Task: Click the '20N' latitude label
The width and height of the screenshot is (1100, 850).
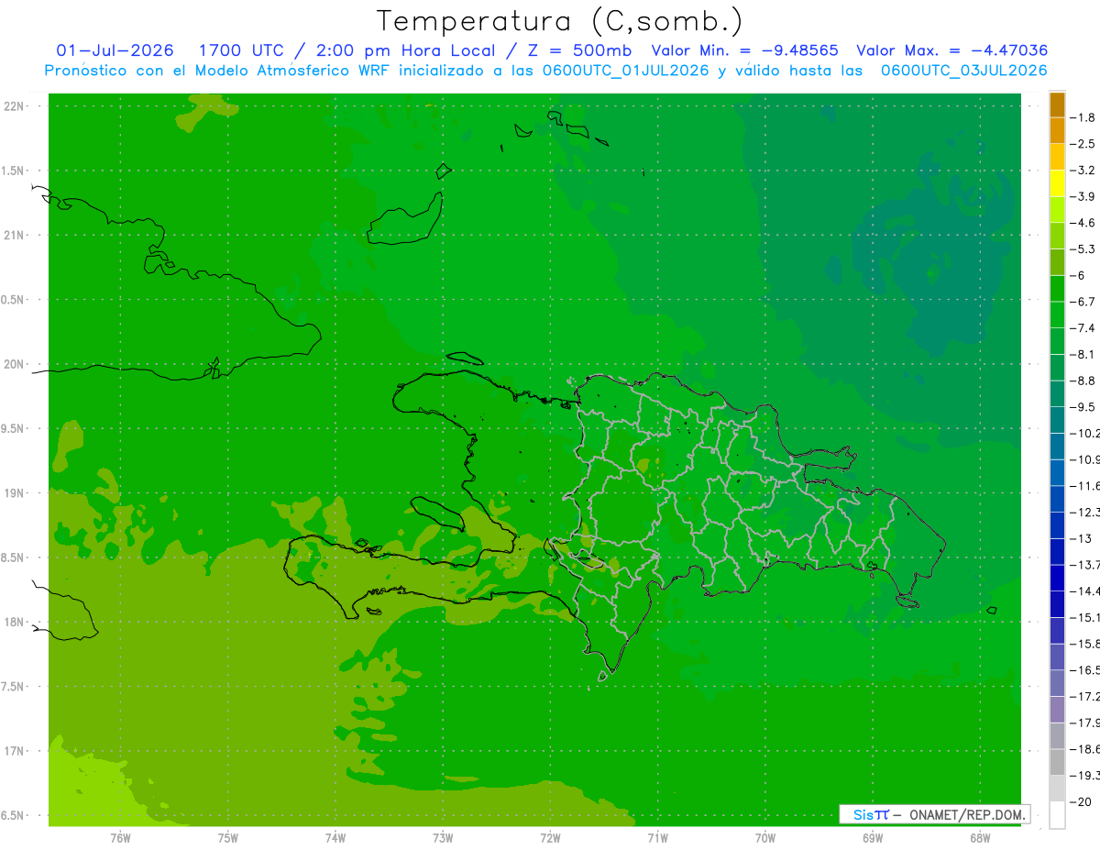Action: click(15, 364)
